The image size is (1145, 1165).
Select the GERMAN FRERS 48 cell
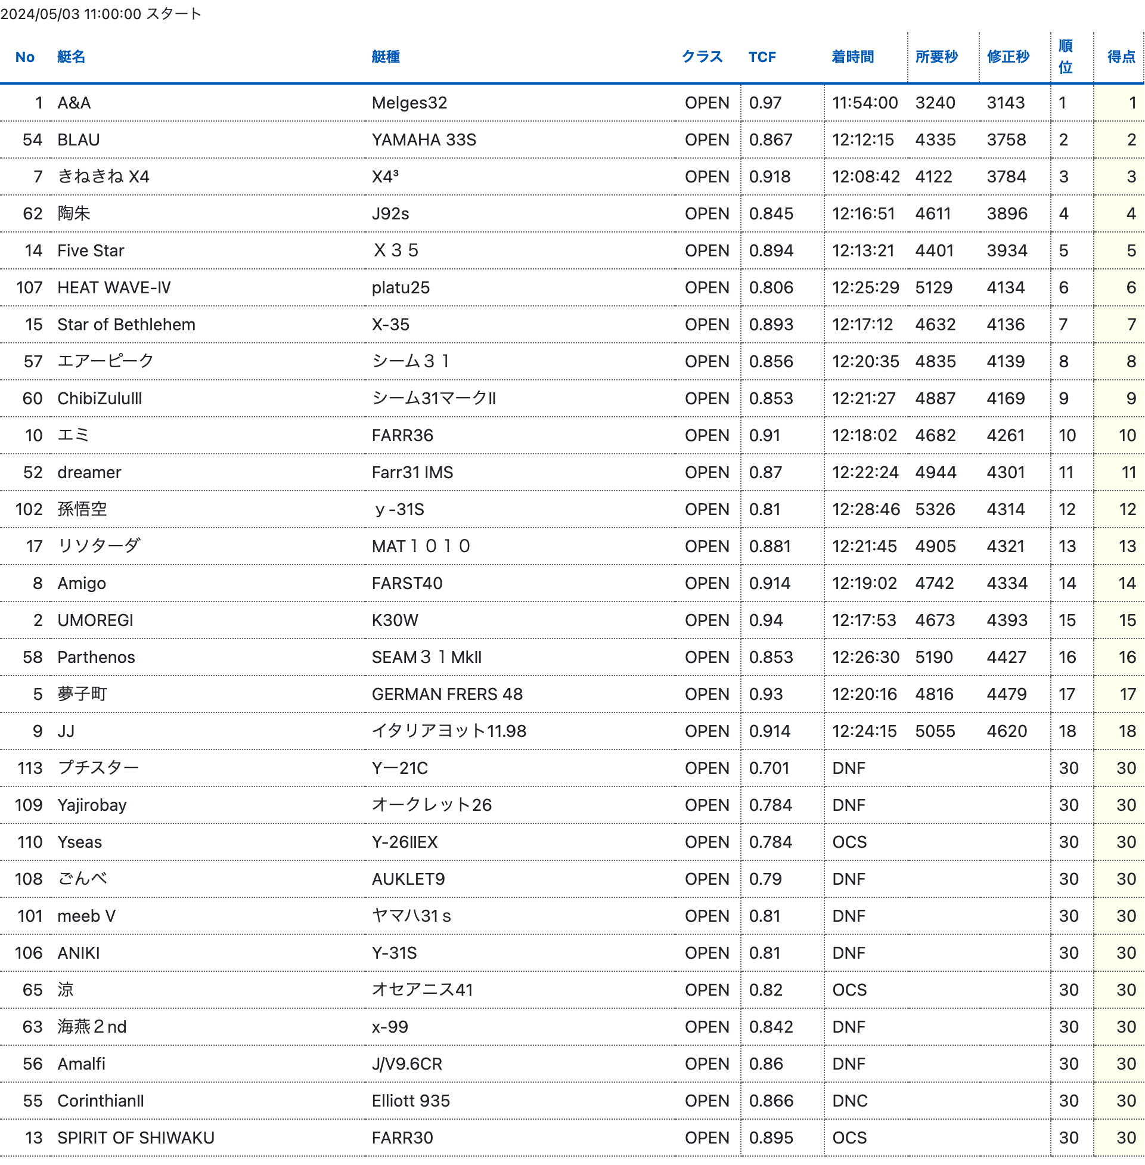(447, 694)
